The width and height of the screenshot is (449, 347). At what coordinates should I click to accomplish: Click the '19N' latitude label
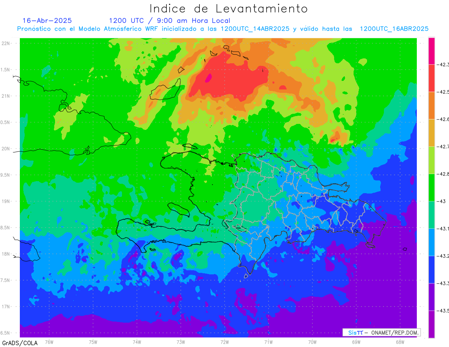pos(6,201)
